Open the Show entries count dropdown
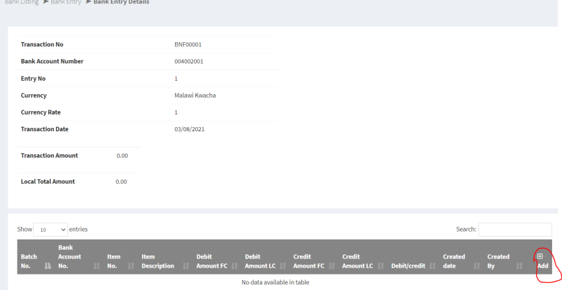 click(51, 230)
